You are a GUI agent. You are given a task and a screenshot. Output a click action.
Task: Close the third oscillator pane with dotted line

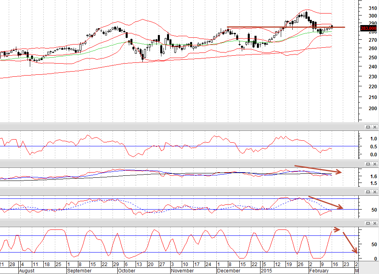tap(375, 192)
